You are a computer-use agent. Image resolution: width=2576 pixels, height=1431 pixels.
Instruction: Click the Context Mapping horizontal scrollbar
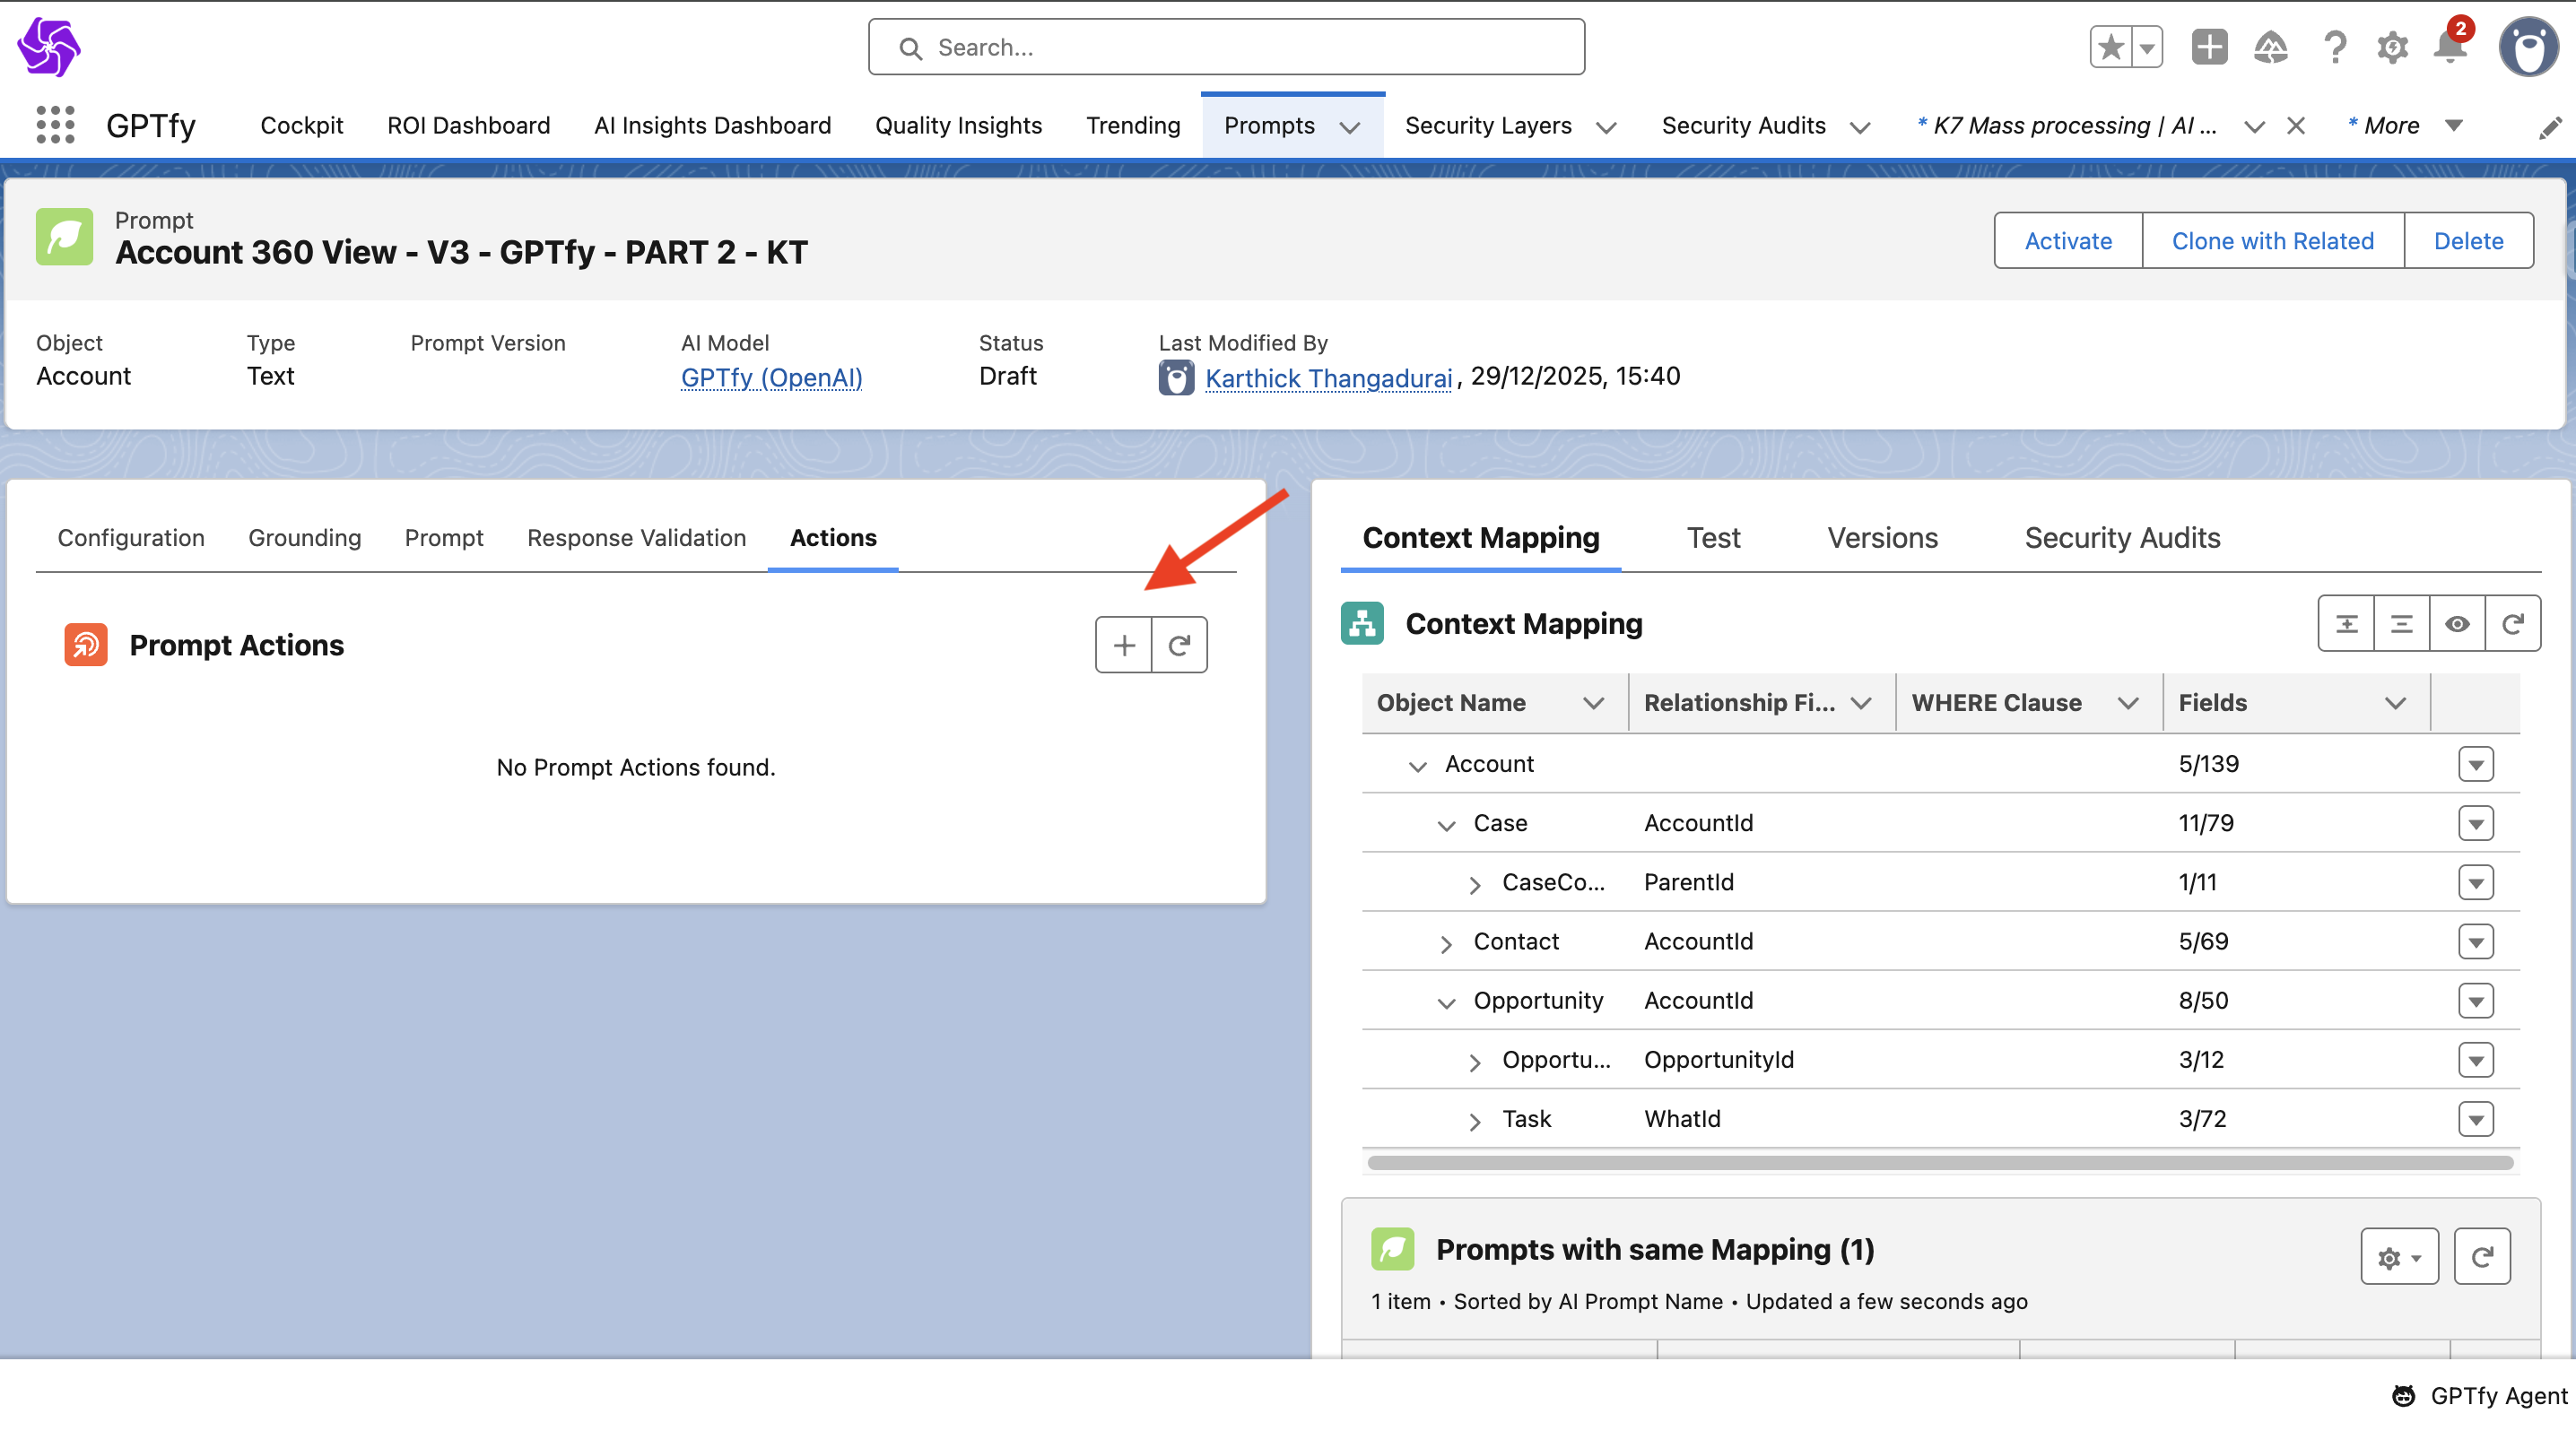point(1939,1162)
